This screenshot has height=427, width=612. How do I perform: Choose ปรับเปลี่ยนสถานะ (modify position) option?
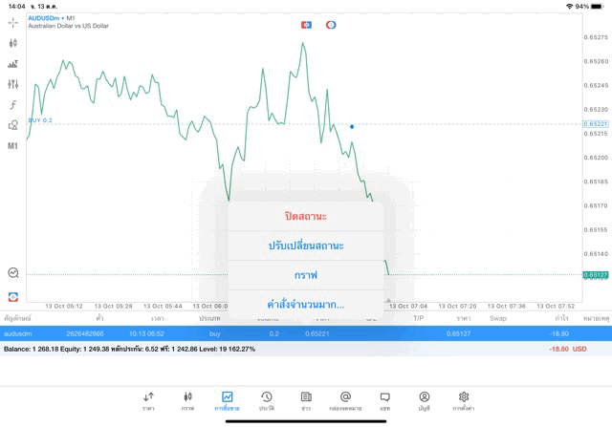coord(306,246)
